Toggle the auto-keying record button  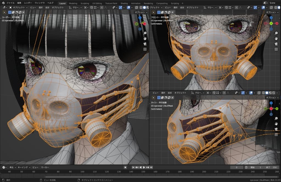[x=125, y=167]
